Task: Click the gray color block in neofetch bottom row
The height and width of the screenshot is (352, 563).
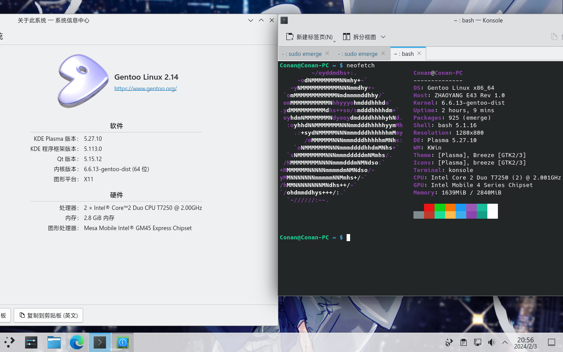Action: 419,215
